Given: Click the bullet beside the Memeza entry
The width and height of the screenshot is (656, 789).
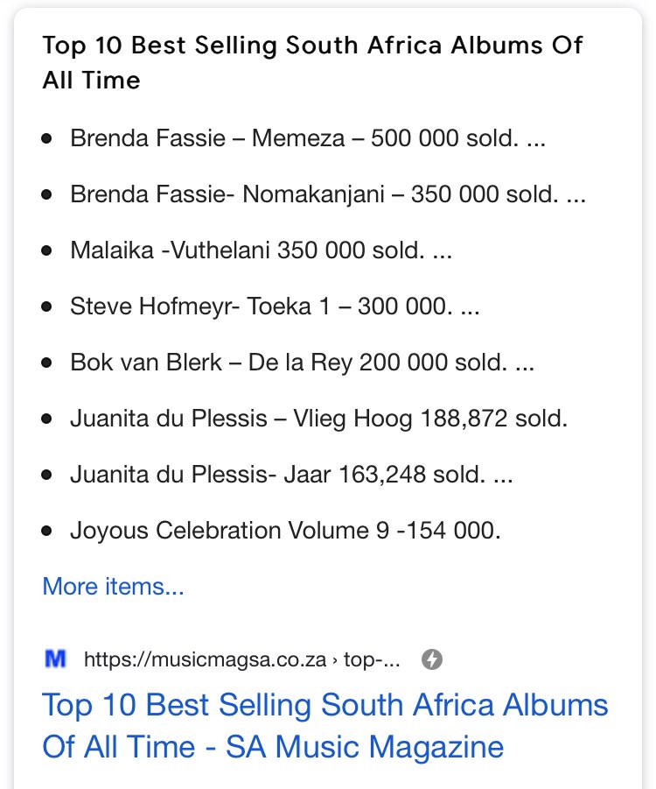Looking at the screenshot, I should (47, 138).
